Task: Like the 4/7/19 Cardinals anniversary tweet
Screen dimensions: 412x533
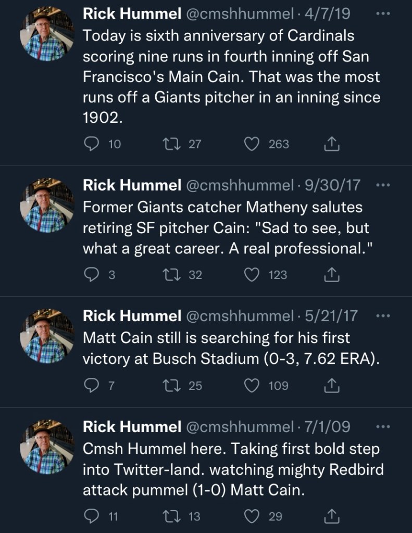Action: click(x=252, y=144)
